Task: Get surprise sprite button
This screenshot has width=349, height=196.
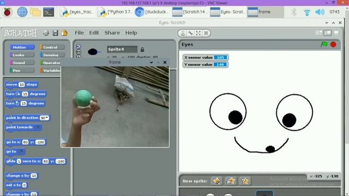Action: (245, 181)
